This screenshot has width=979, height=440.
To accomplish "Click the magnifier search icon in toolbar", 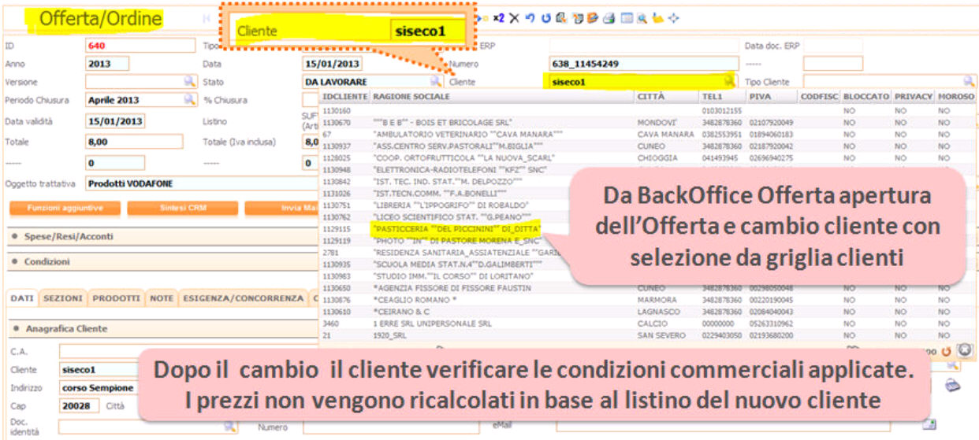I will [642, 18].
